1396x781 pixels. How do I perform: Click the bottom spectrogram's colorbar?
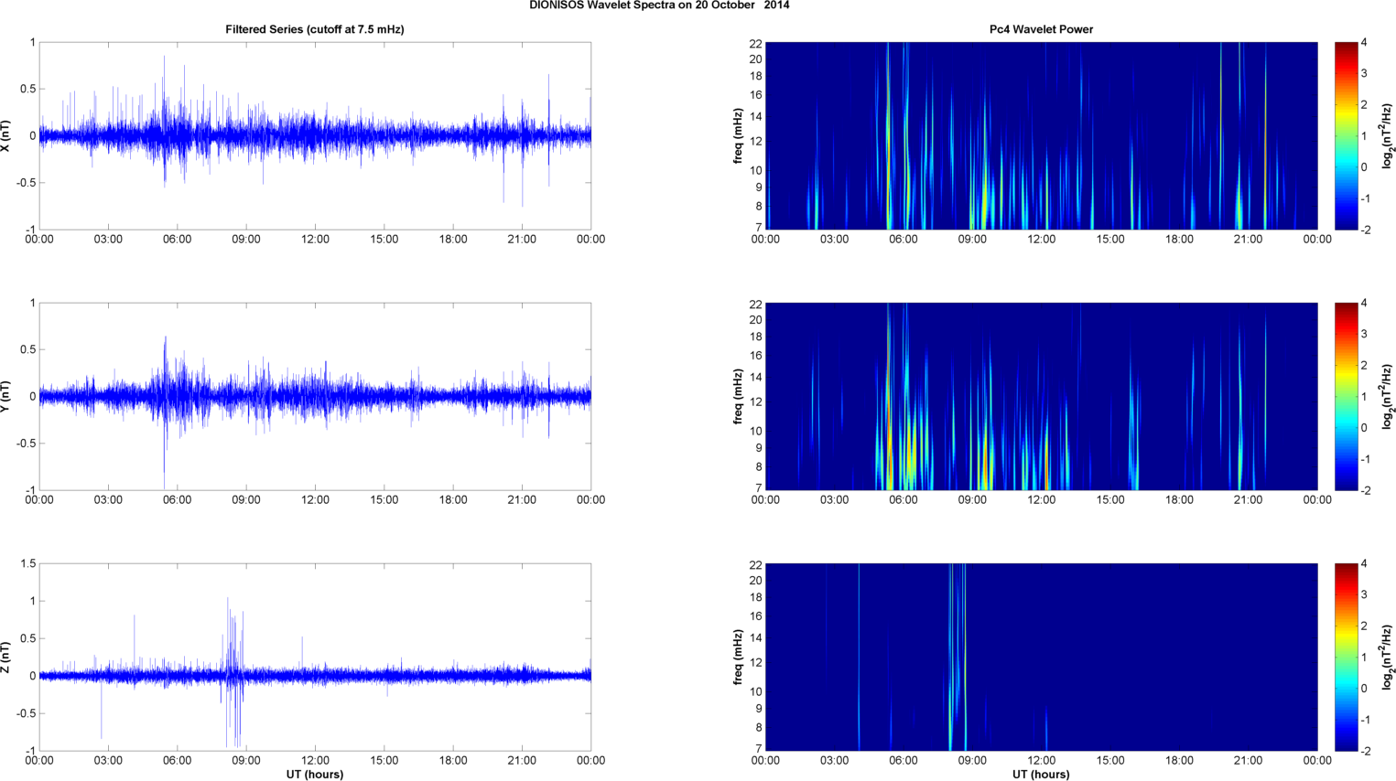[x=1347, y=657]
